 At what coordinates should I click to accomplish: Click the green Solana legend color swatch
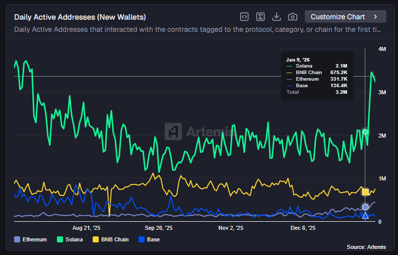point(60,239)
